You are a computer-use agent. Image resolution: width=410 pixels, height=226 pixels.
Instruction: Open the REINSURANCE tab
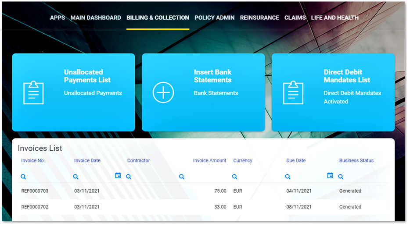point(259,18)
